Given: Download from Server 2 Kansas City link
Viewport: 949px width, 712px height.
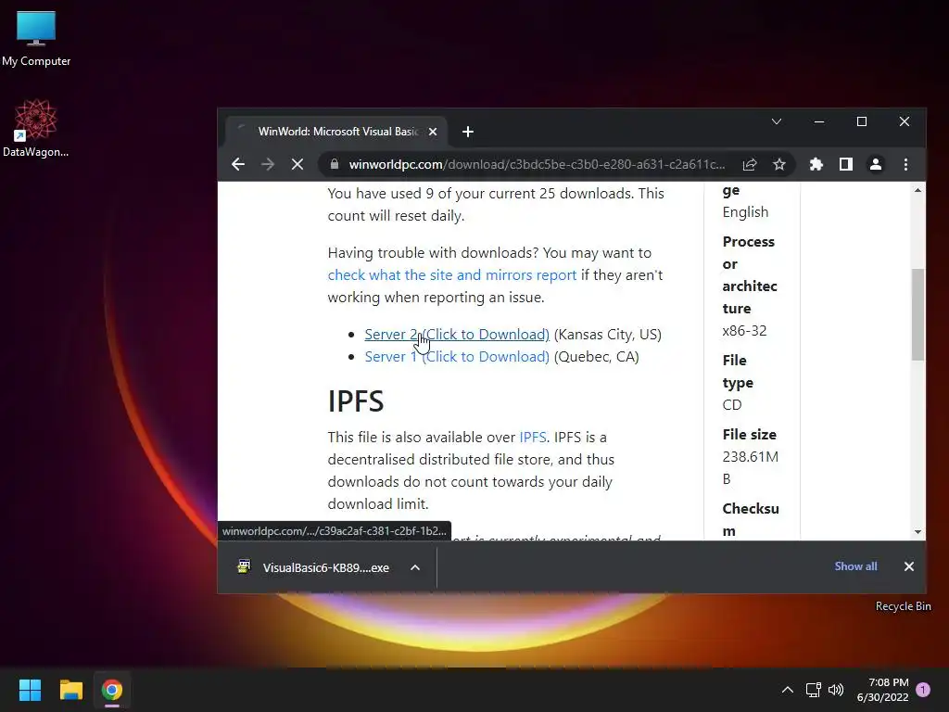Looking at the screenshot, I should (457, 334).
